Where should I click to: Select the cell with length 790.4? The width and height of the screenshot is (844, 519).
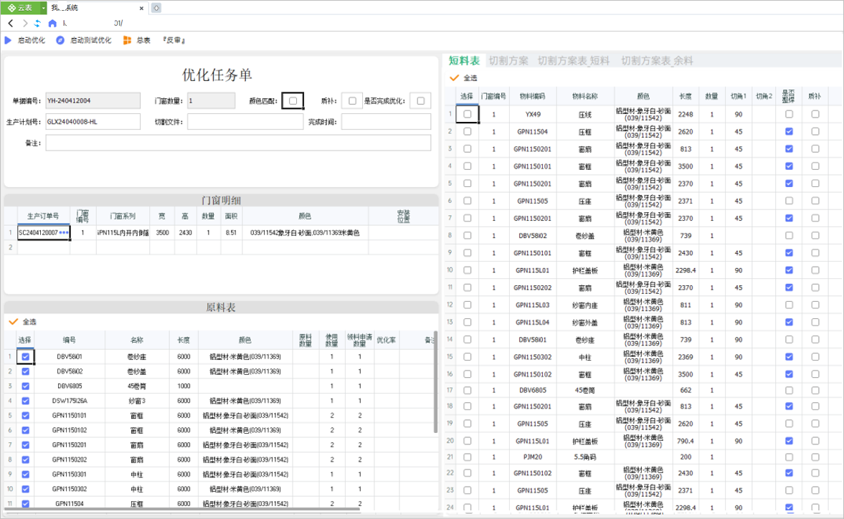coord(686,441)
